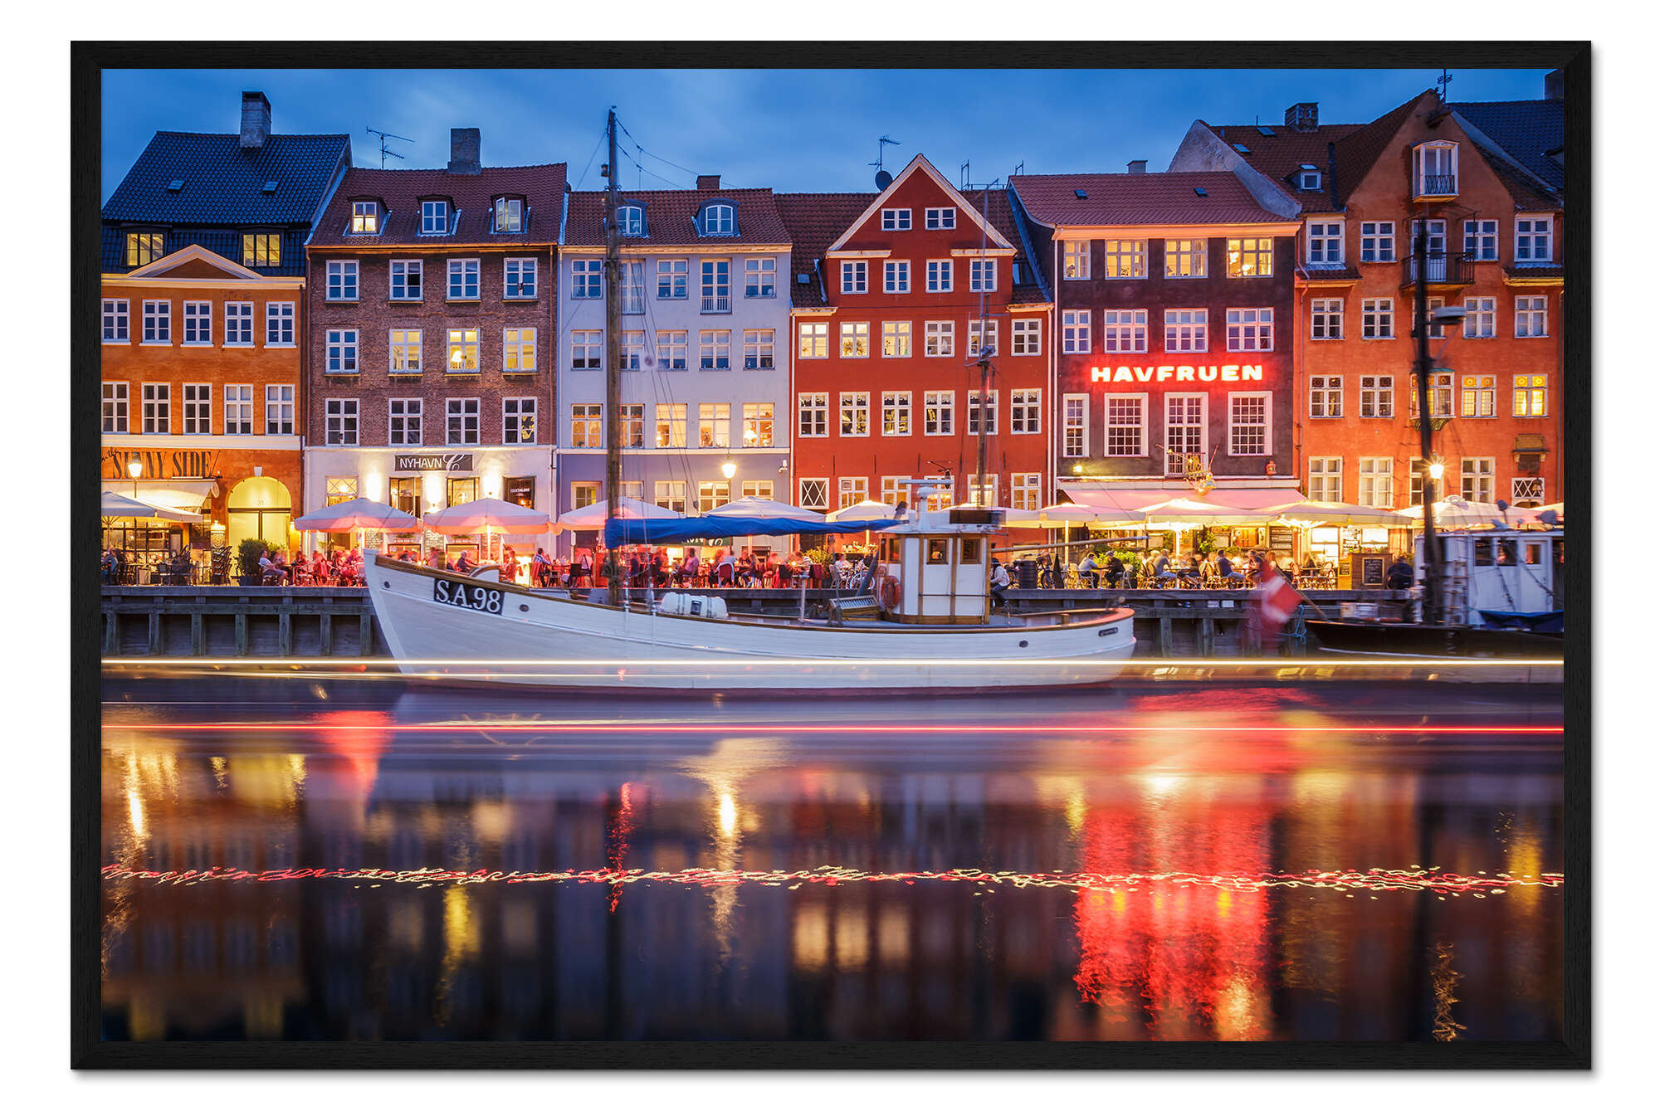Select the NYHAVN restaurant sign
The width and height of the screenshot is (1660, 1106).
[433, 463]
